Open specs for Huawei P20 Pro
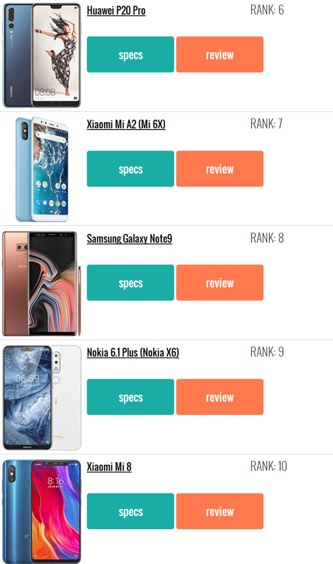Screen dimensions: 333x564 pos(130,54)
